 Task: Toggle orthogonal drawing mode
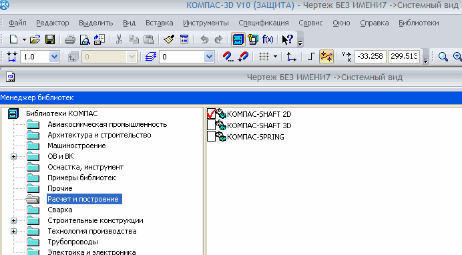coord(311,57)
